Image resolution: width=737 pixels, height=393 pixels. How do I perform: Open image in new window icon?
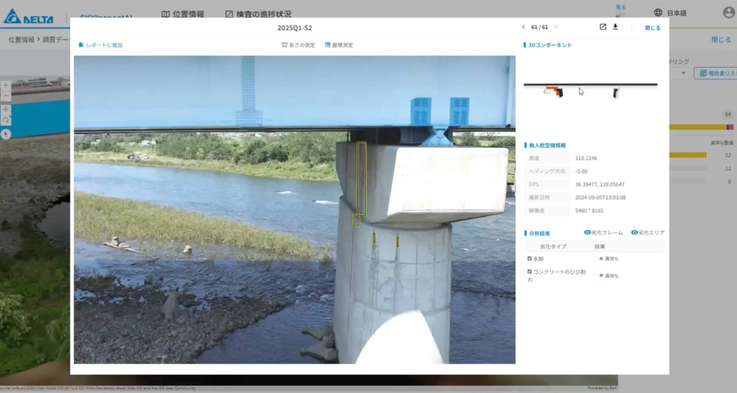(x=602, y=27)
